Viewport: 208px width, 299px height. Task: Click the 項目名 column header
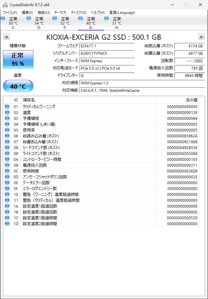click(x=88, y=100)
